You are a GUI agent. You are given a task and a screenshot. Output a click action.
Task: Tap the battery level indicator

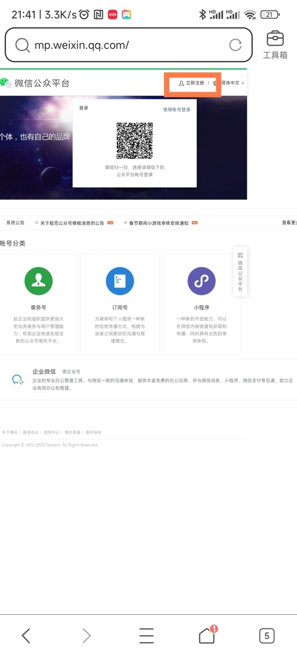[270, 15]
